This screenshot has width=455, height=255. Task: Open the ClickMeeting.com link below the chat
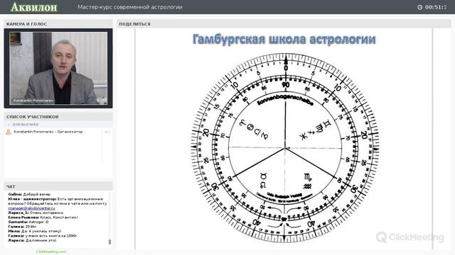click(x=51, y=251)
